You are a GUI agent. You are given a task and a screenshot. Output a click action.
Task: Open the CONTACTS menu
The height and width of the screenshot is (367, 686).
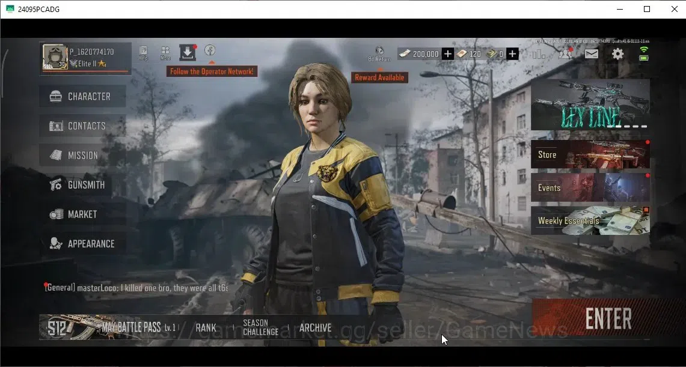pos(83,126)
